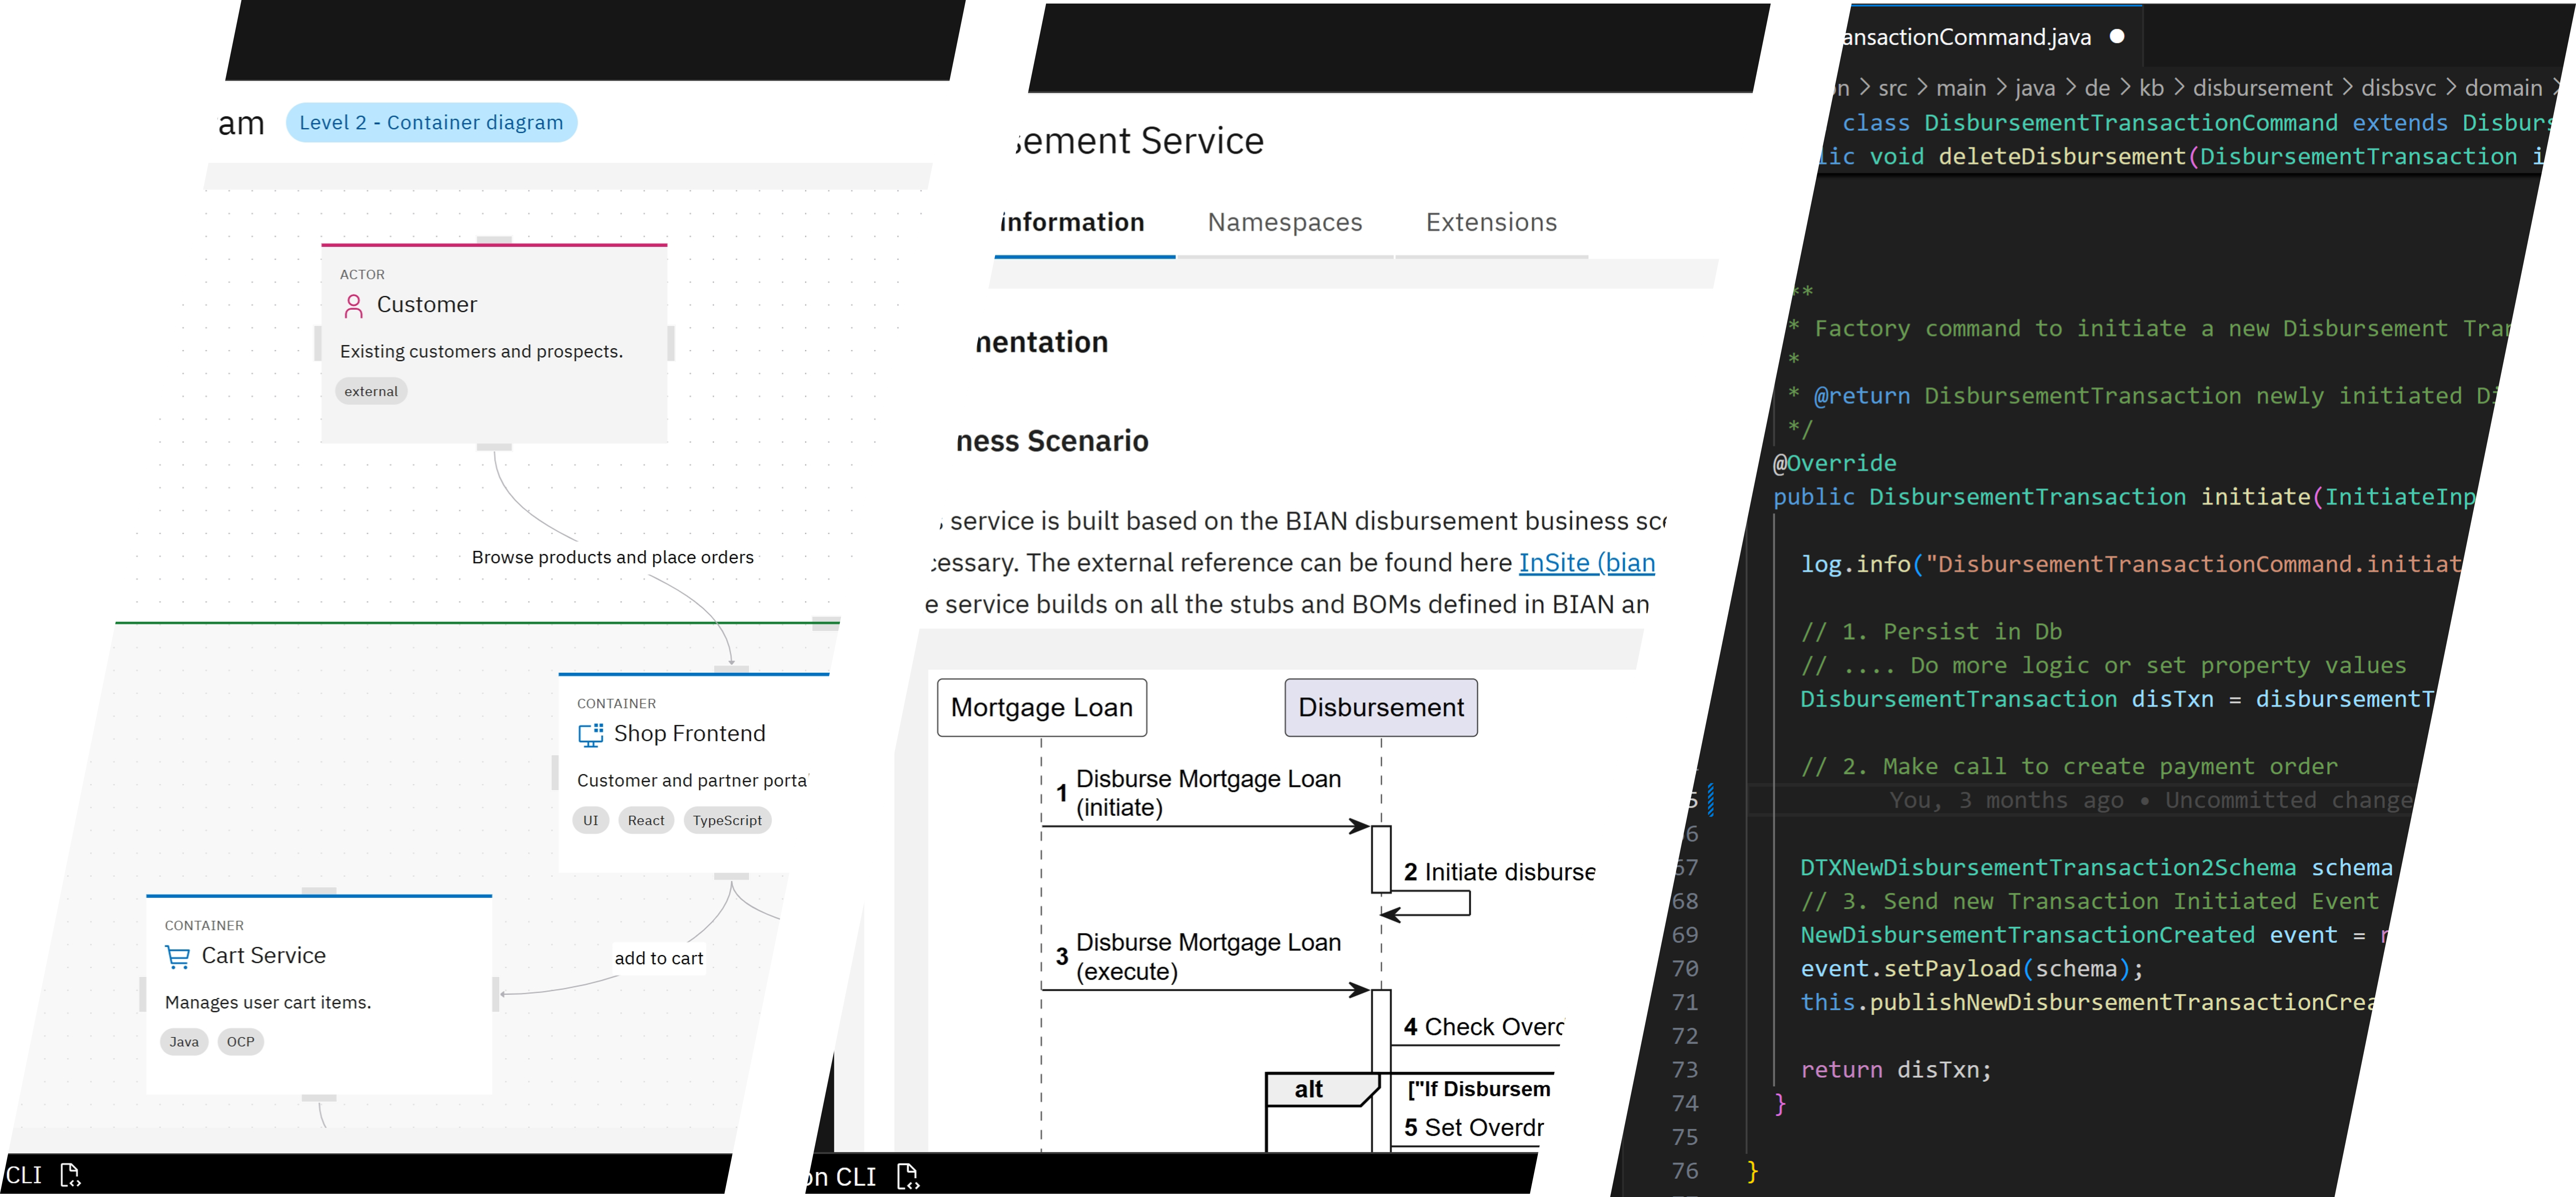Viewport: 2576px width, 1197px height.
Task: Click the unsaved dot on TransactionCommand.java tab
Action: [2117, 37]
